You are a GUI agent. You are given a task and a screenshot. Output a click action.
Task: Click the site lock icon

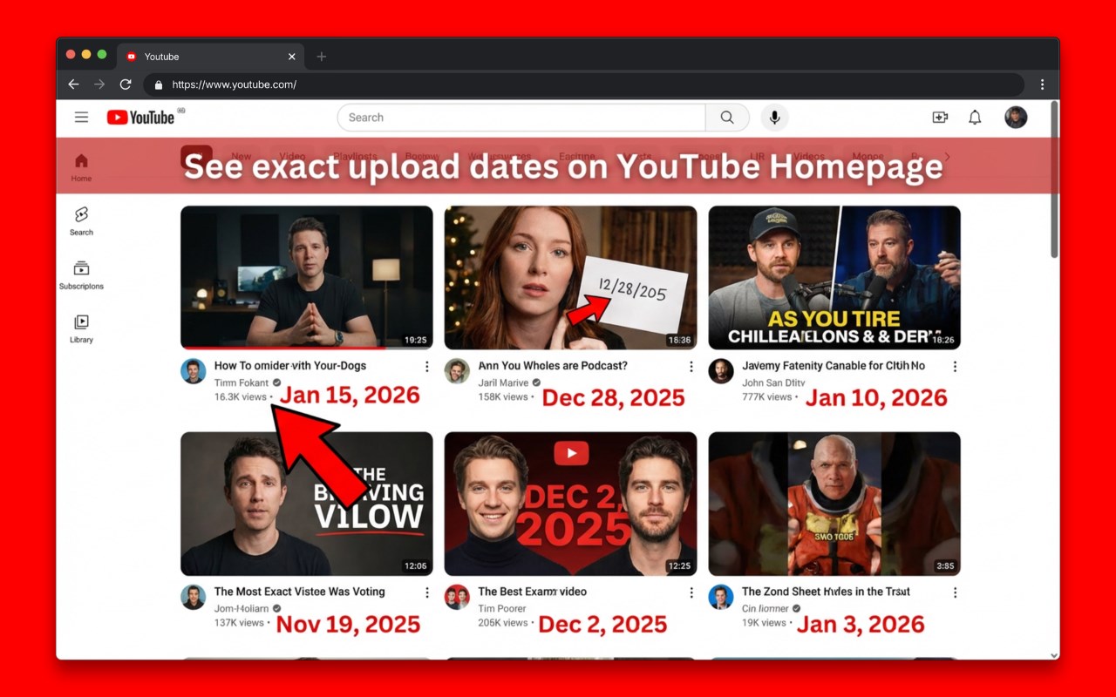[159, 85]
